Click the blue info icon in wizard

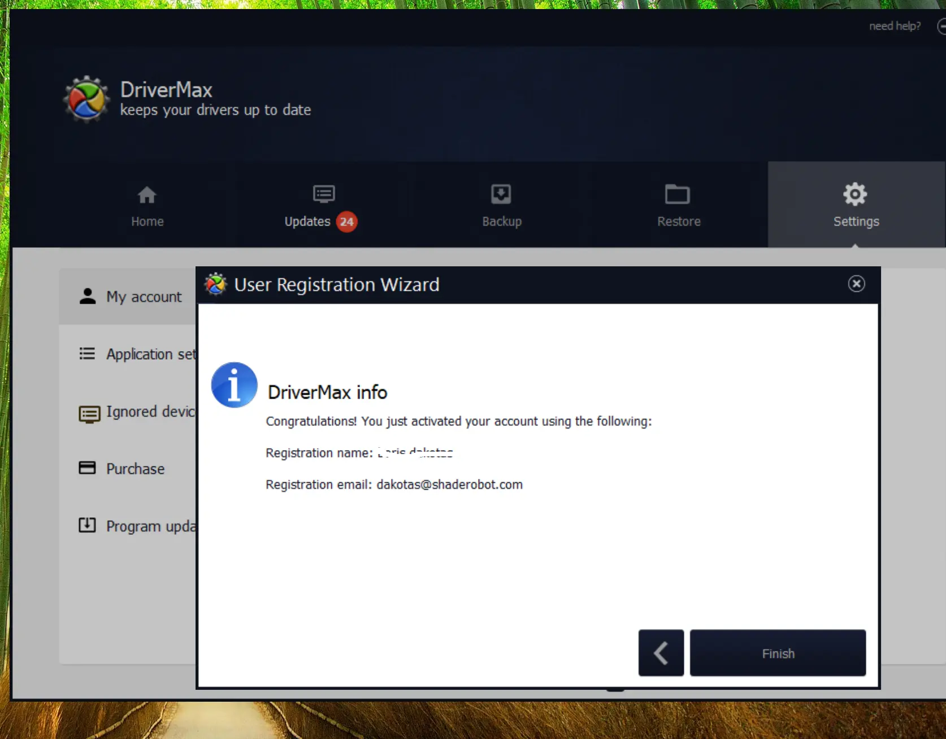pos(234,385)
